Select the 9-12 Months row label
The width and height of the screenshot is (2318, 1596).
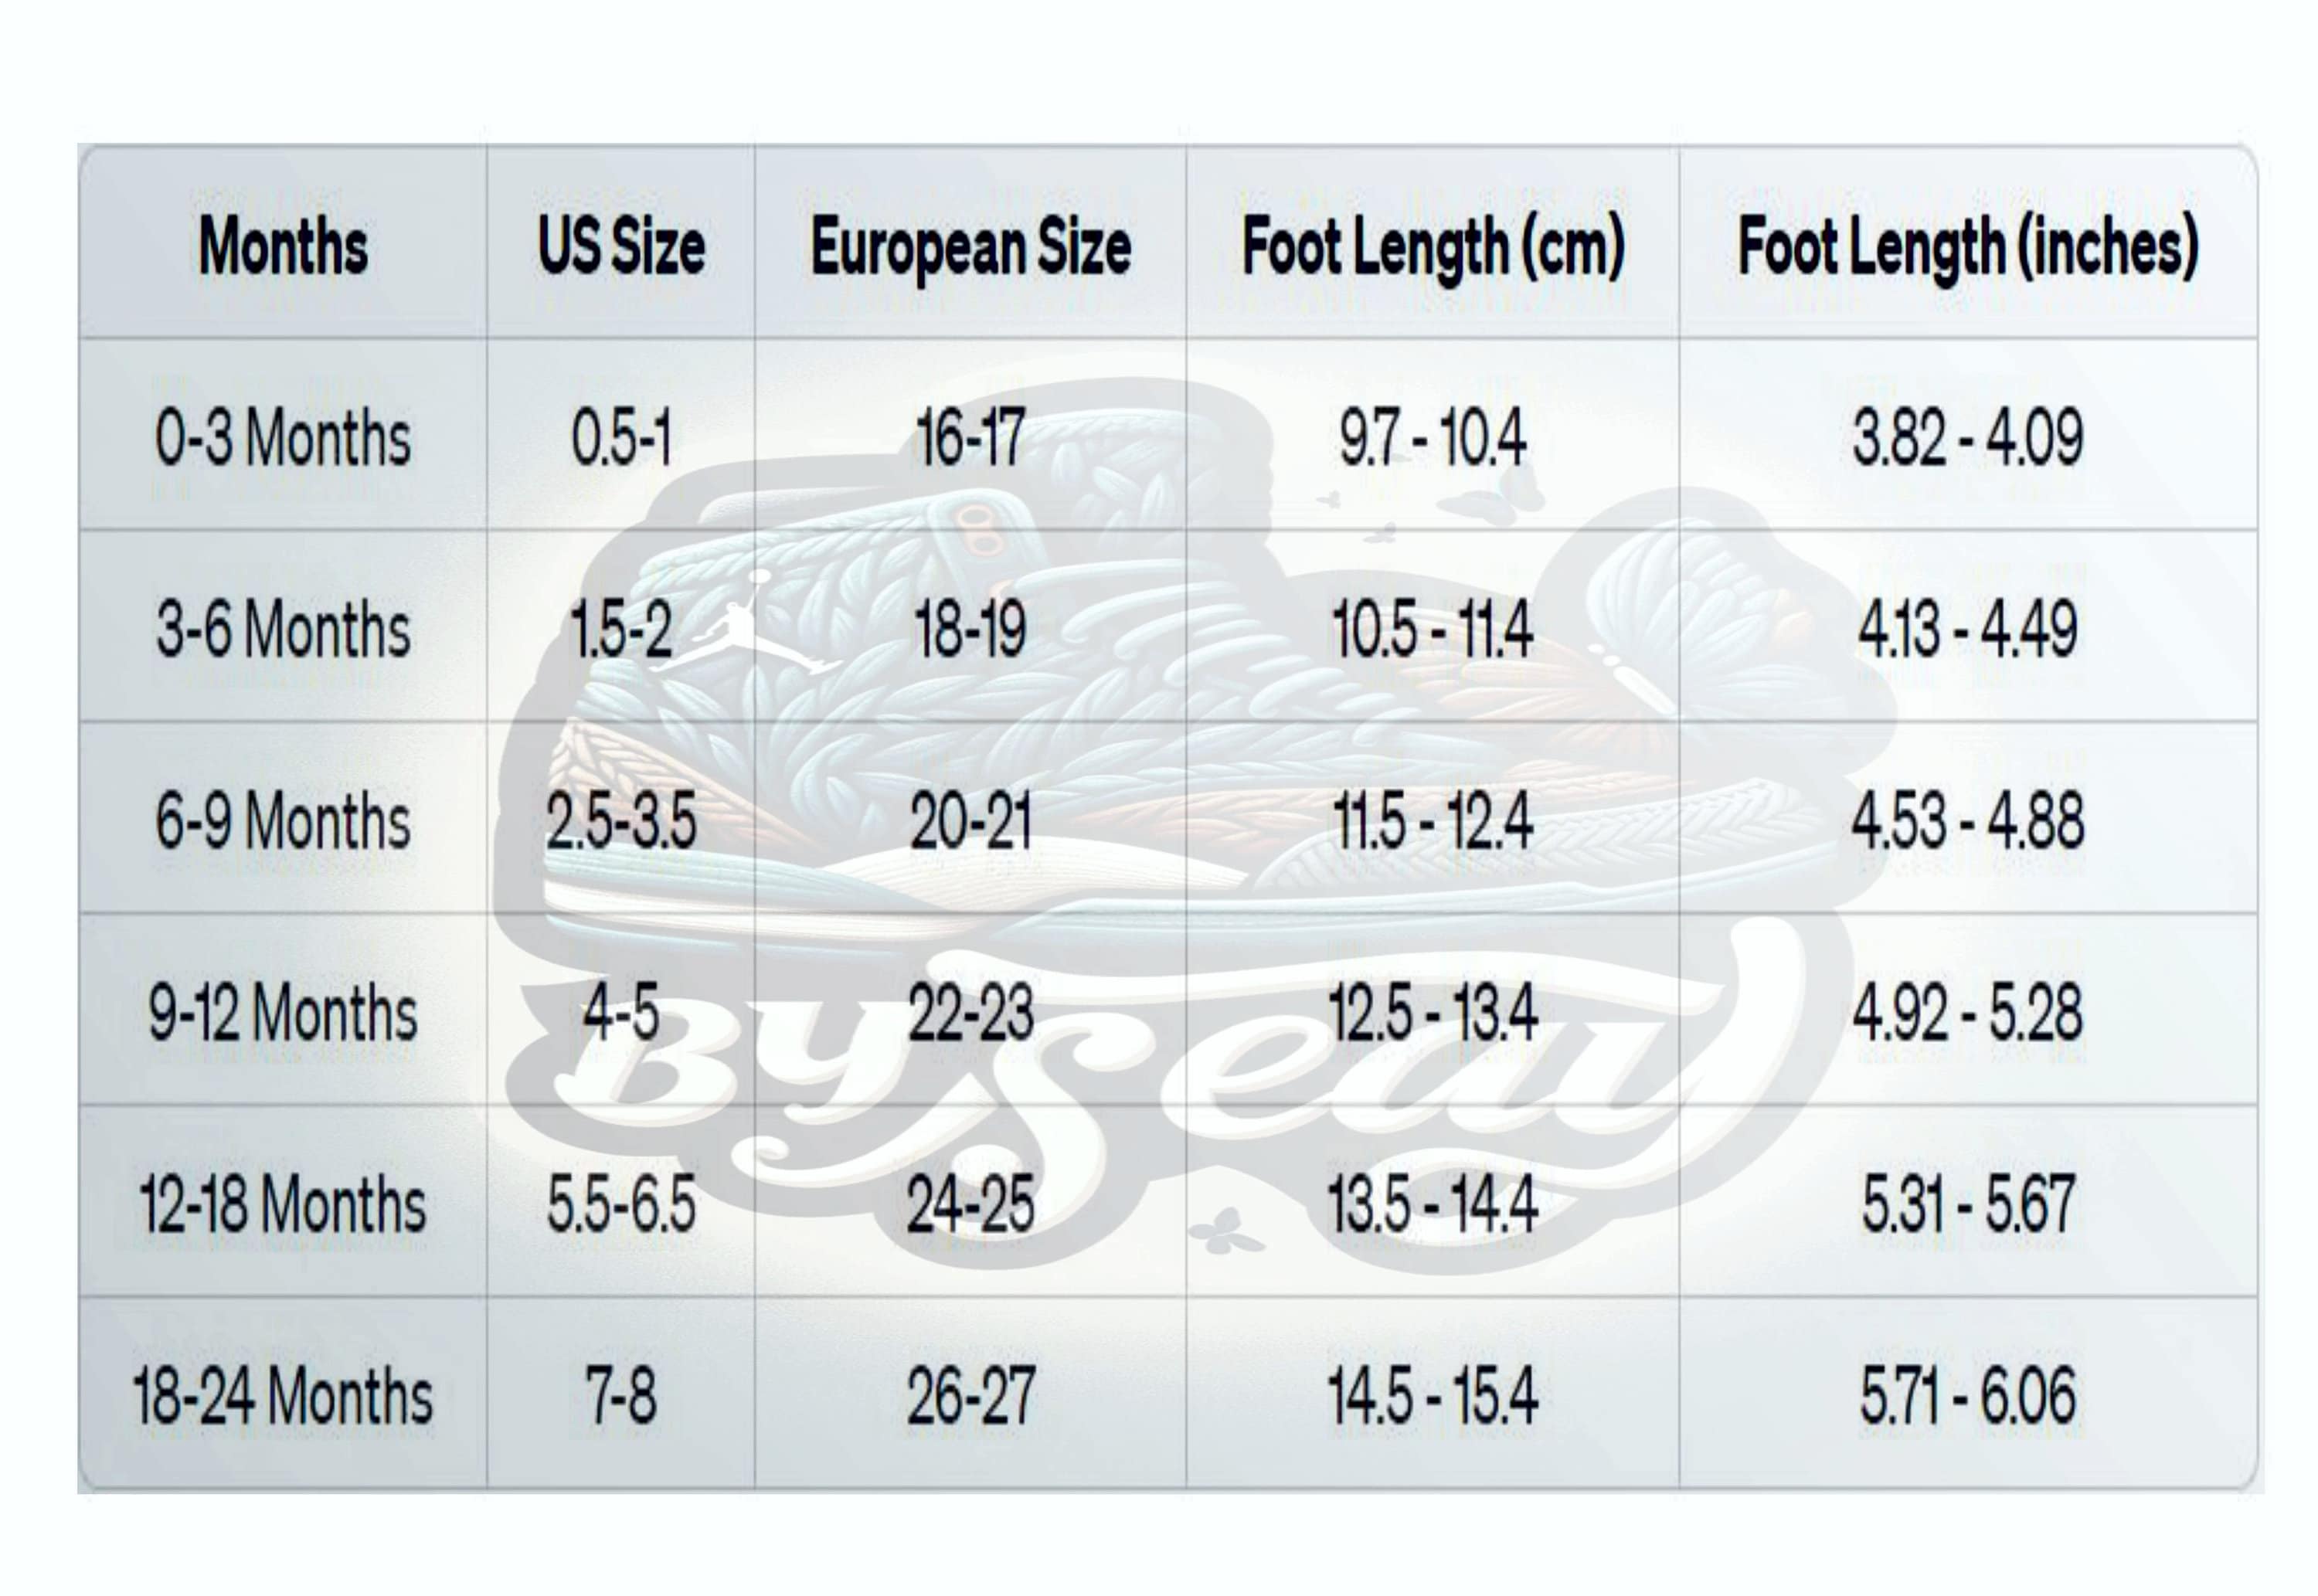point(283,1012)
